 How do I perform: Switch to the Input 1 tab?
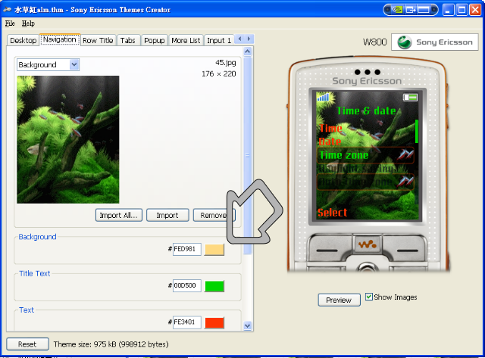point(219,40)
